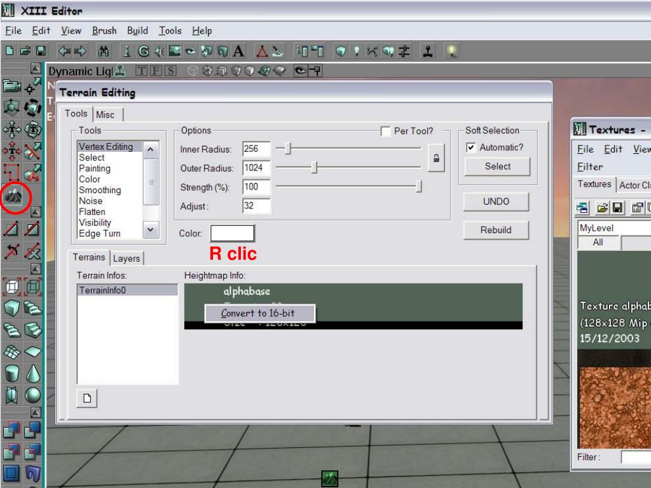The image size is (651, 488).
Task: Click the Cylinder brush builder icon
Action: click(x=11, y=374)
